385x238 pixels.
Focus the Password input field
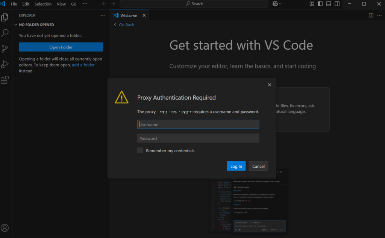(x=198, y=138)
